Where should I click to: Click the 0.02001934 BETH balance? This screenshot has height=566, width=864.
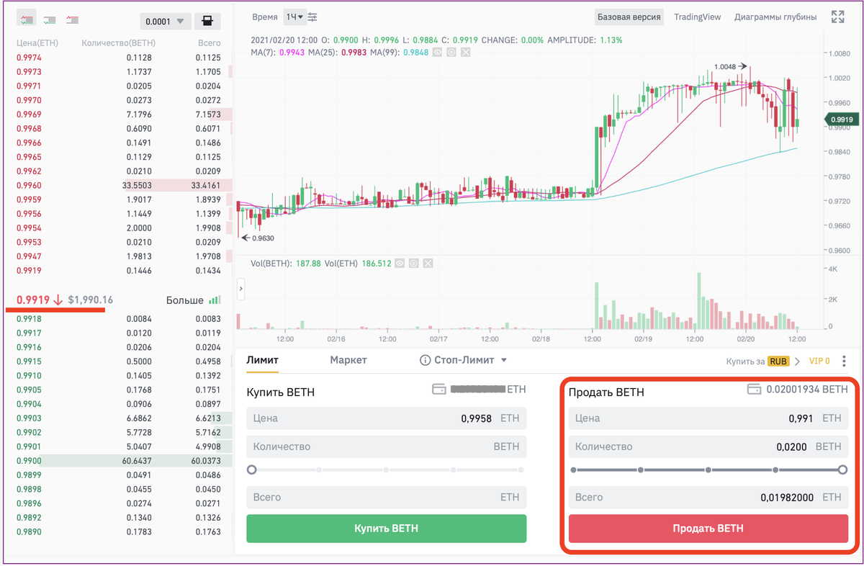(807, 390)
